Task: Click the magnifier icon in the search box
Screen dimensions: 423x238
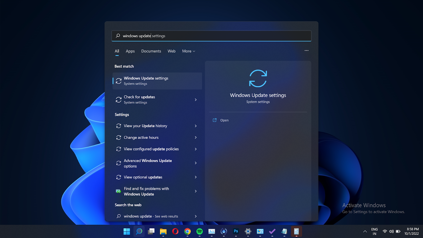Action: pyautogui.click(x=118, y=36)
